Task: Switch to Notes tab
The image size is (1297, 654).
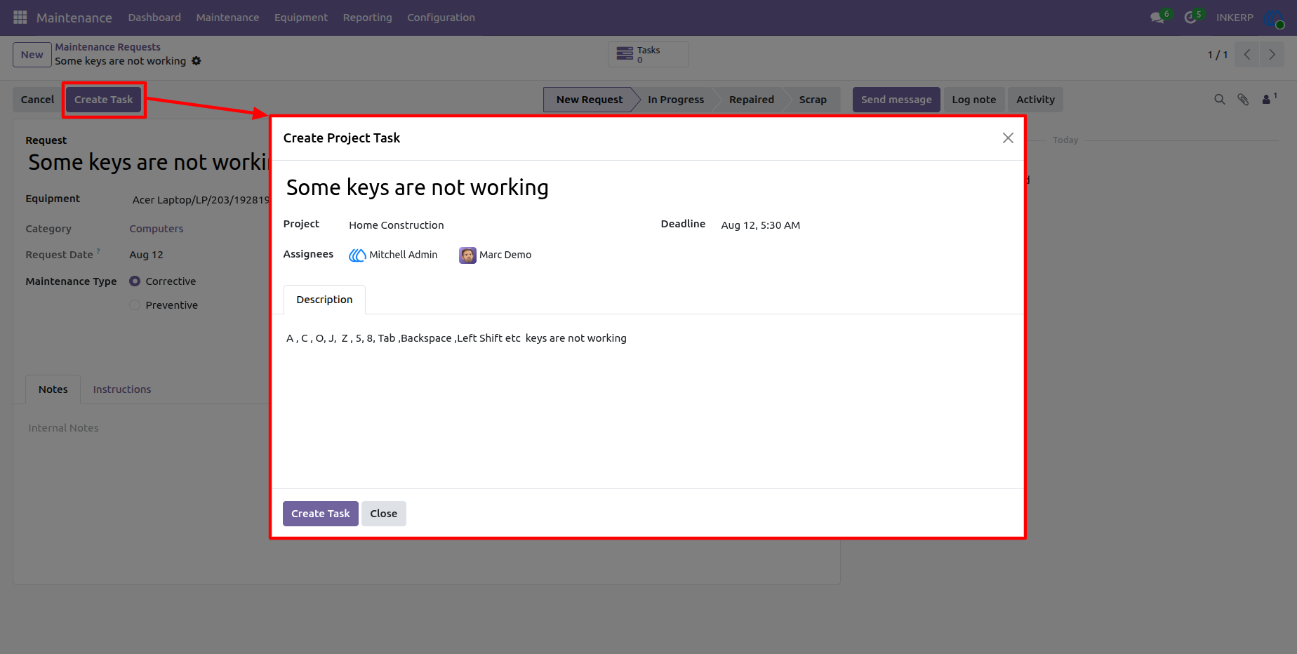Action: click(53, 389)
